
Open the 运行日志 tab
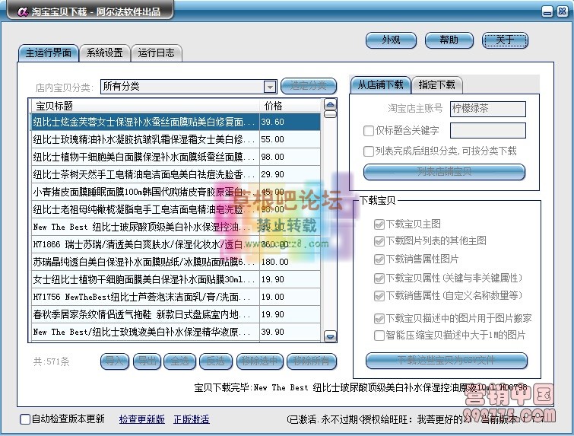[157, 53]
